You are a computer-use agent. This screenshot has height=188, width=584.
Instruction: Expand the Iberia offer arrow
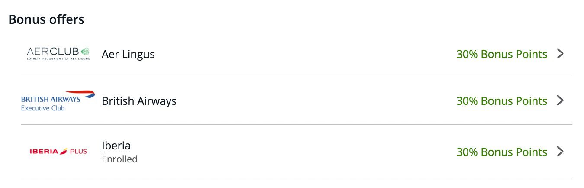(x=560, y=152)
